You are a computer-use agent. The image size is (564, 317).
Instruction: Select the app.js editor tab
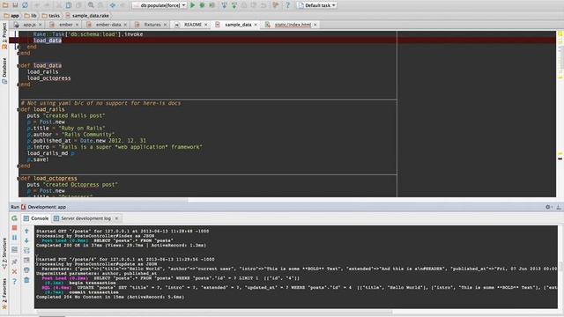click(27, 25)
